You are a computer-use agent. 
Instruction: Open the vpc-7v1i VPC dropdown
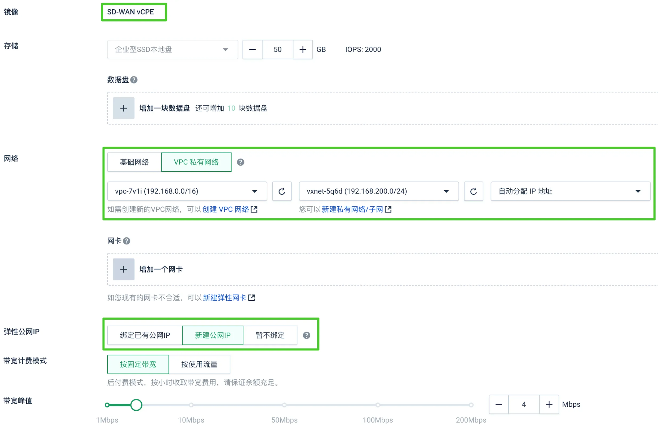coord(187,191)
